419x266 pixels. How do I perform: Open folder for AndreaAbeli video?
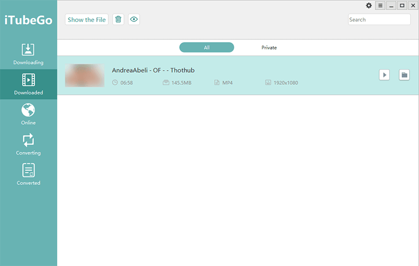pyautogui.click(x=404, y=75)
